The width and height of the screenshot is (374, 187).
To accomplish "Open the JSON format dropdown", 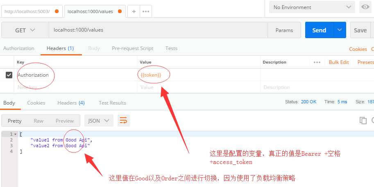I will point(99,121).
